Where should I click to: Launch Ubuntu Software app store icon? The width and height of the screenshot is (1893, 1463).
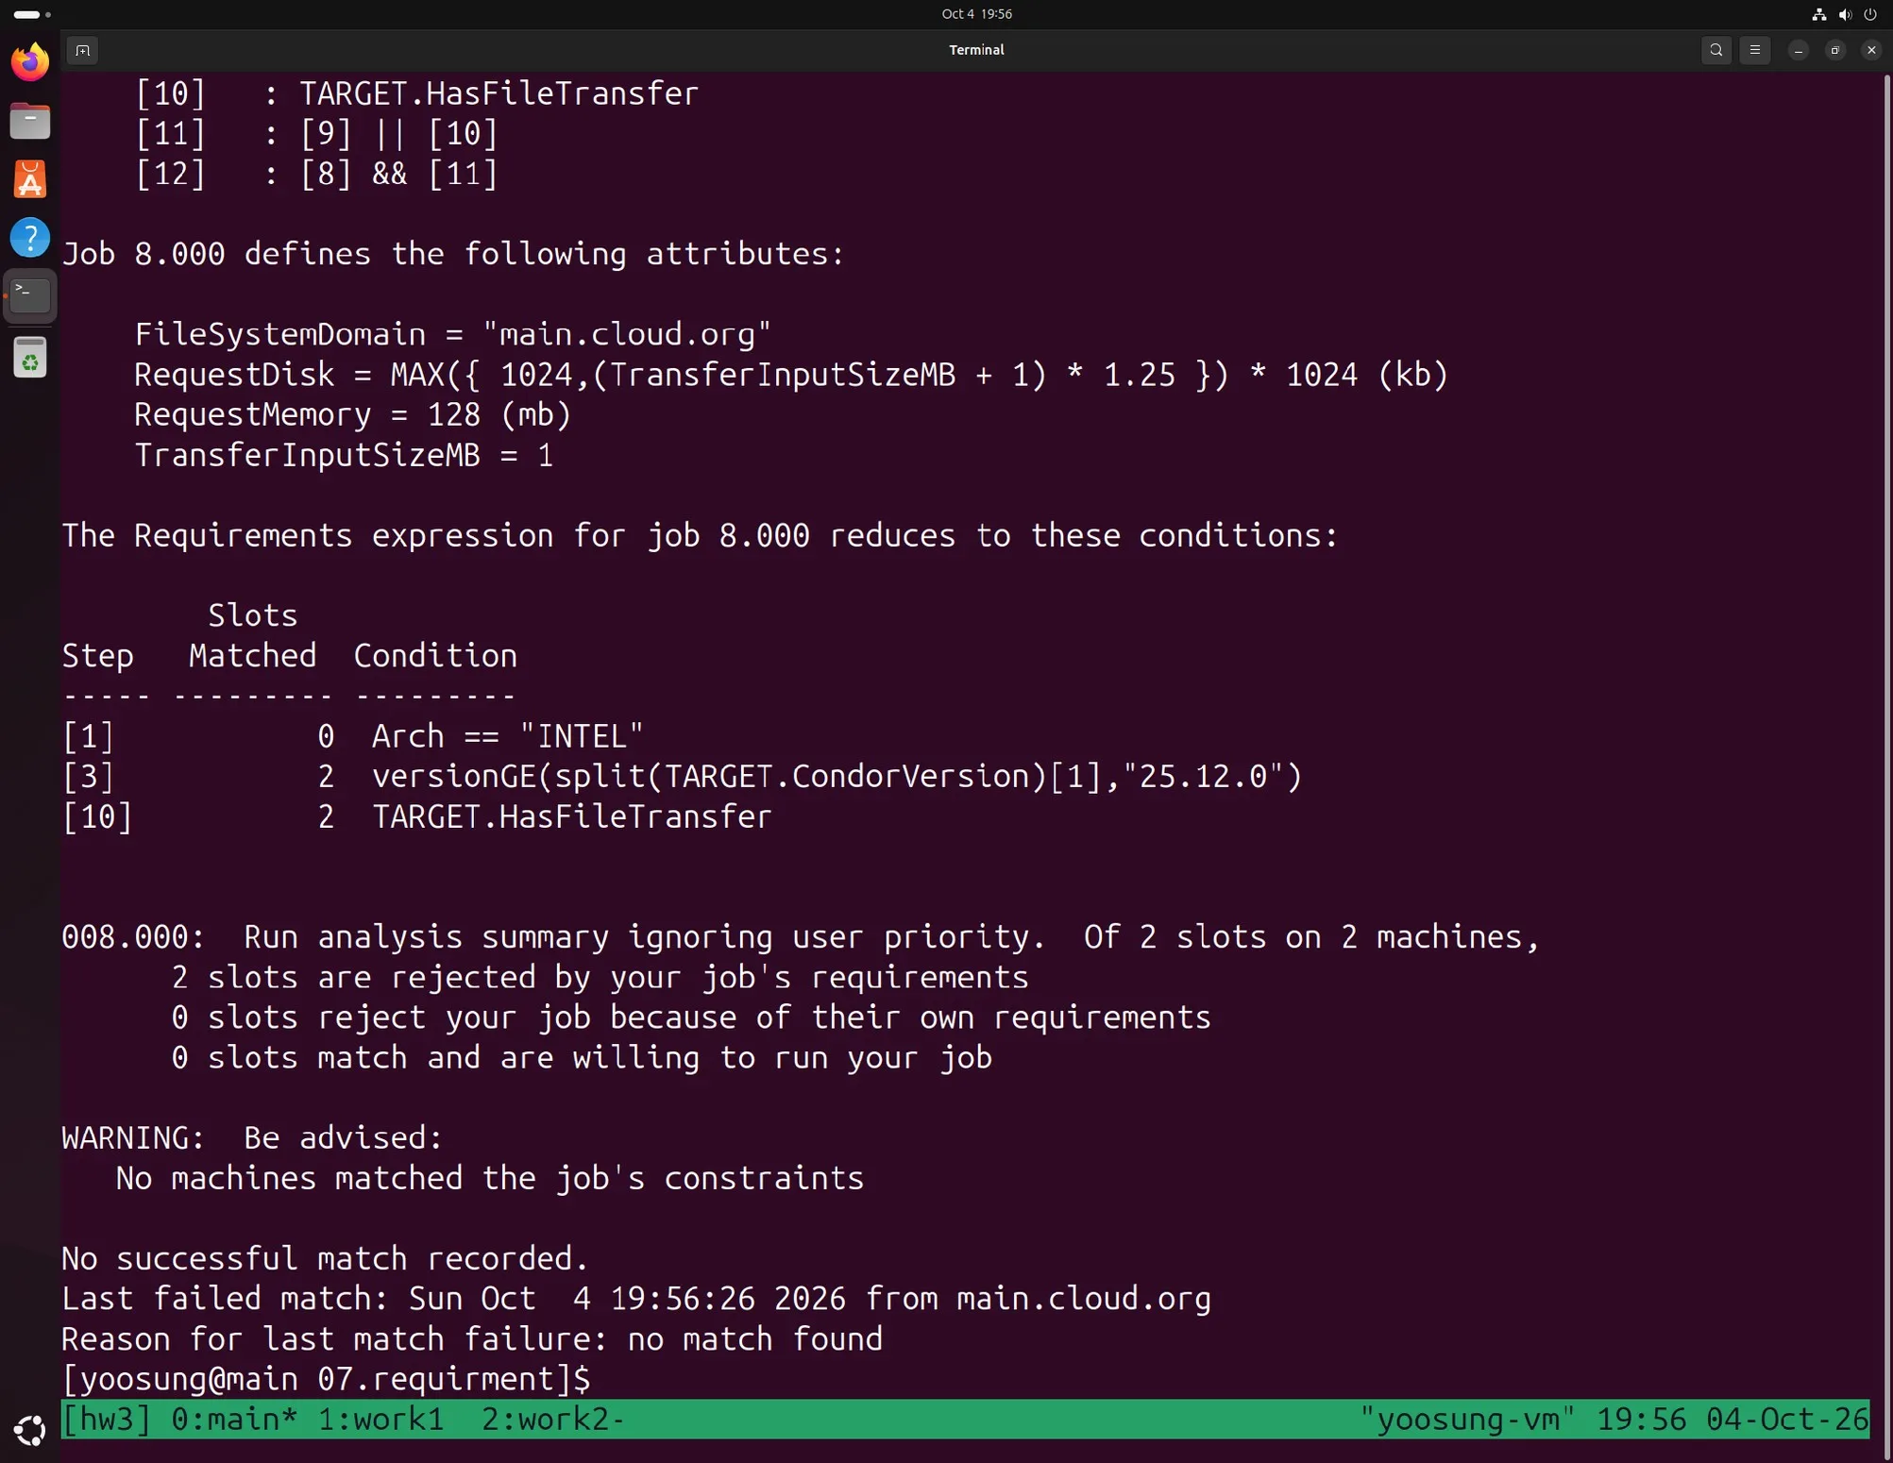point(30,179)
